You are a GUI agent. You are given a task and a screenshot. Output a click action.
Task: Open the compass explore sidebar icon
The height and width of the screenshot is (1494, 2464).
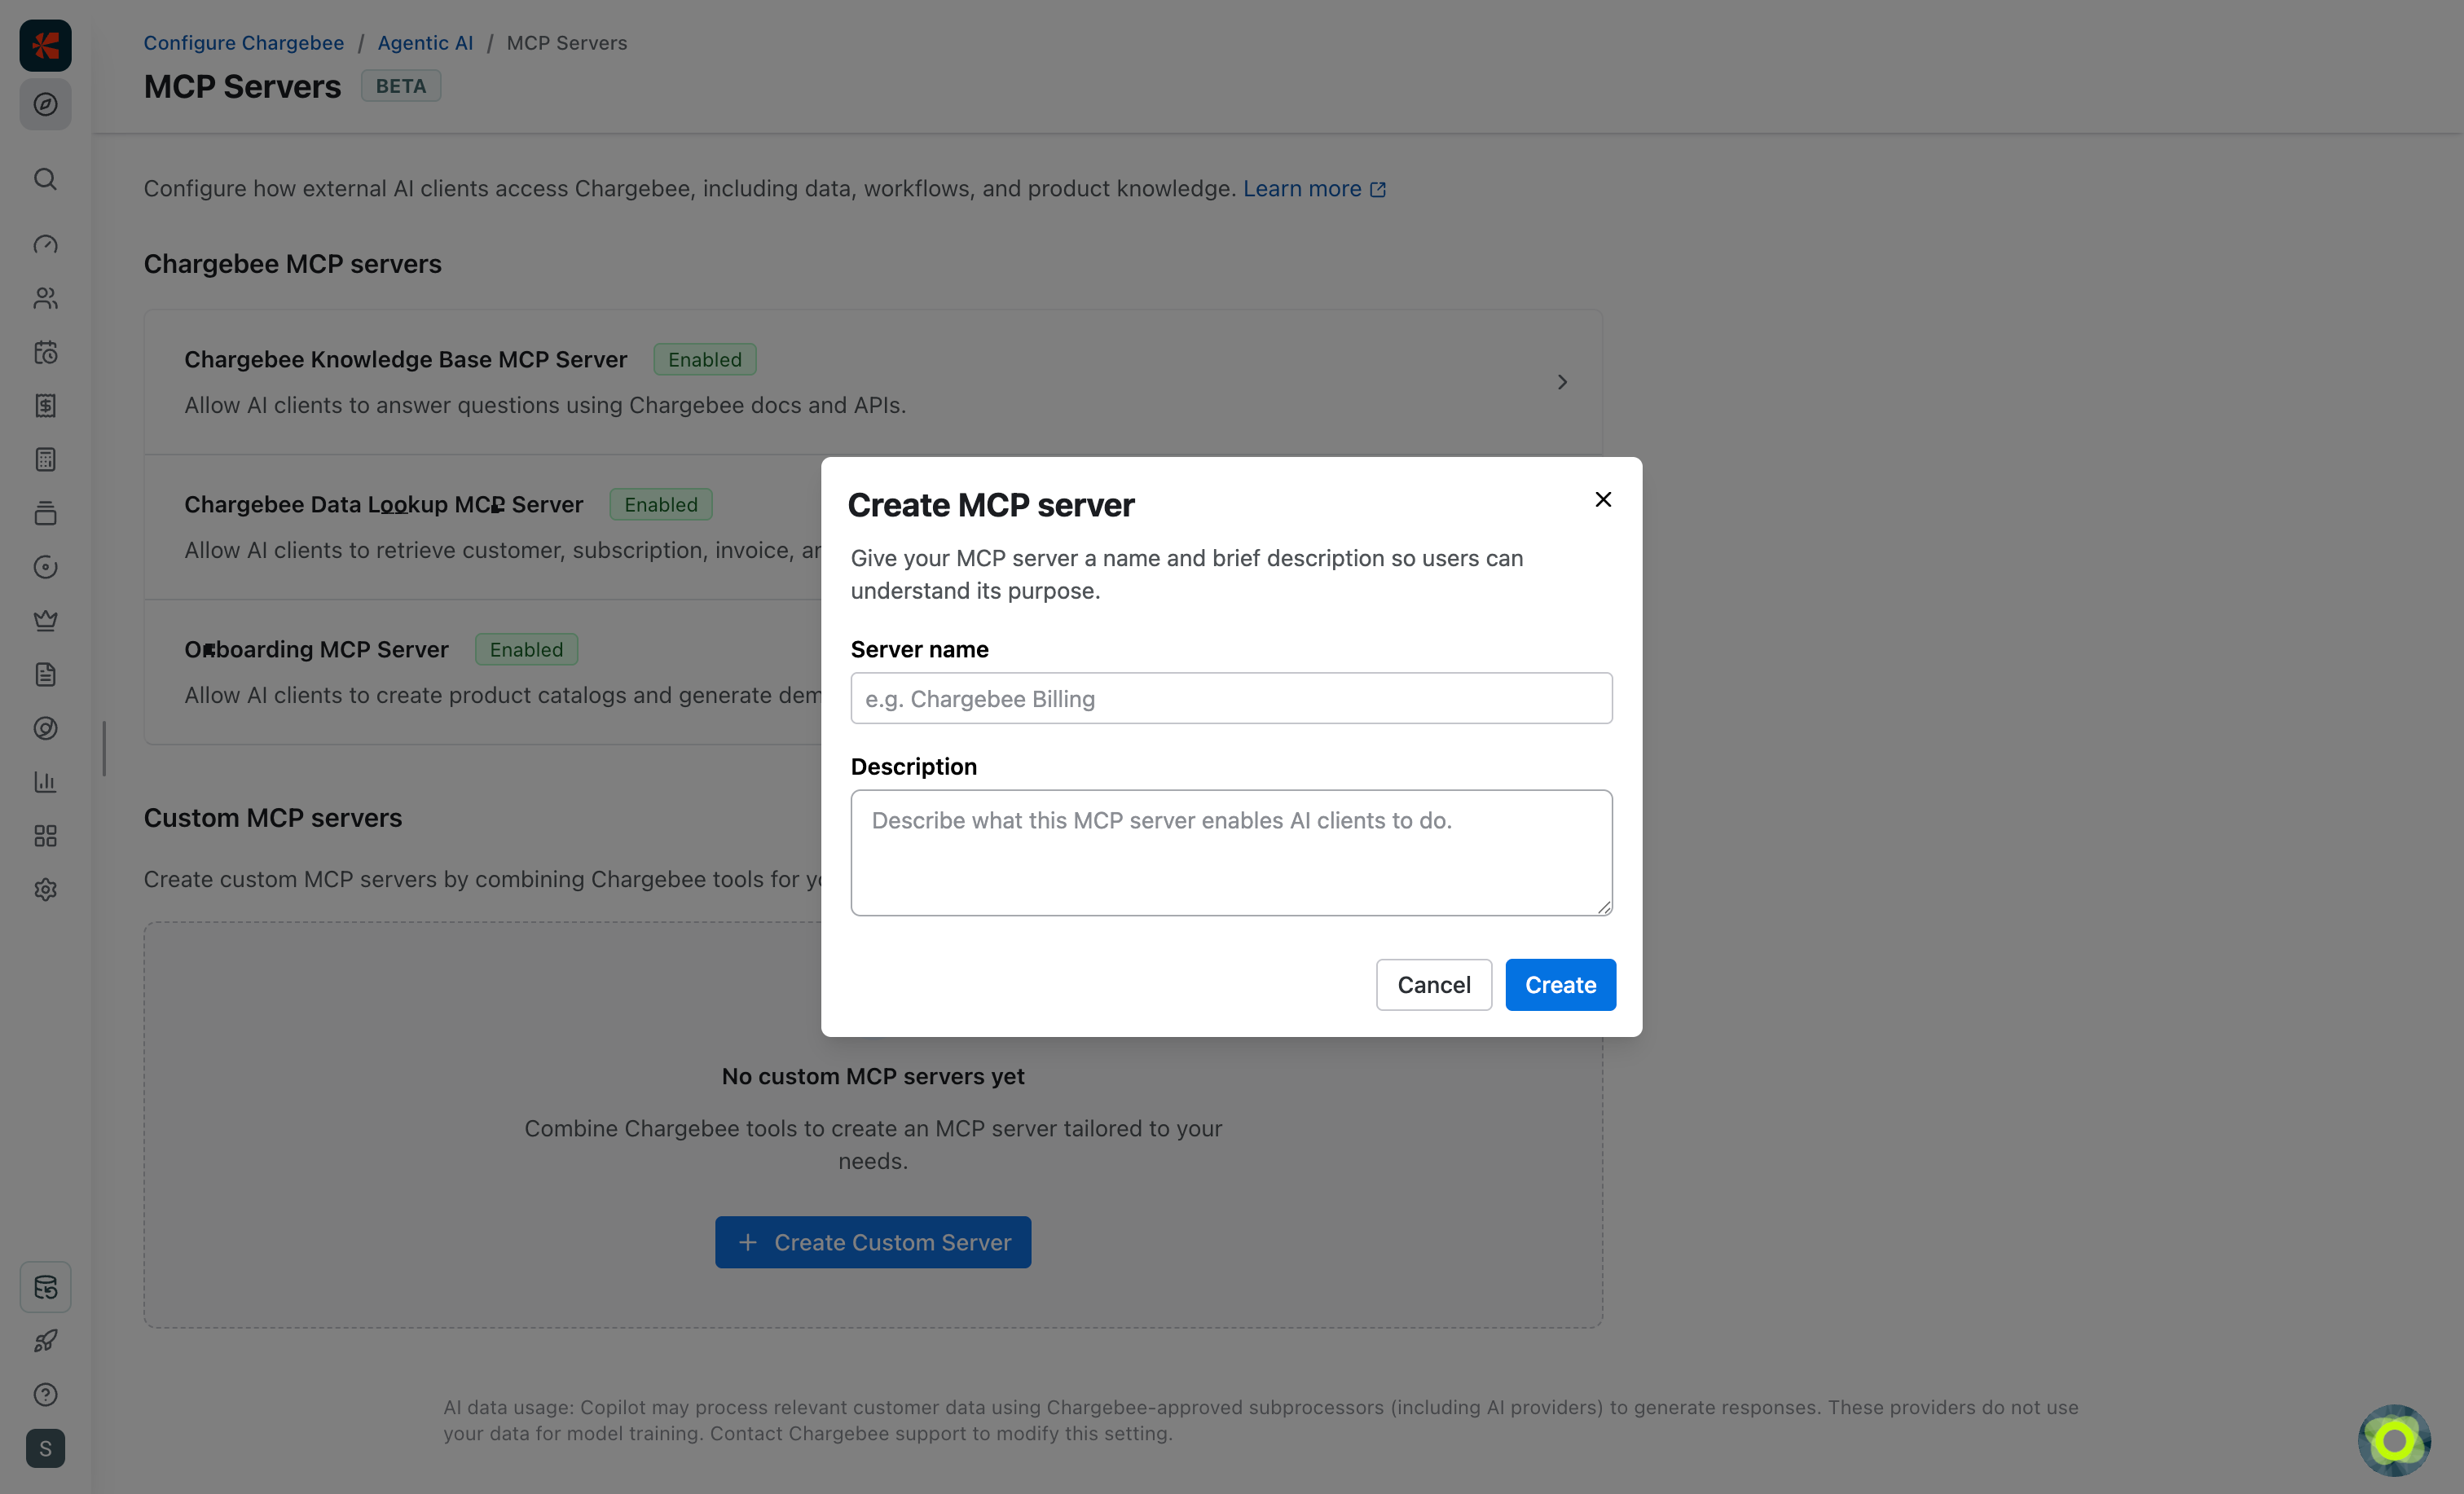click(x=45, y=104)
